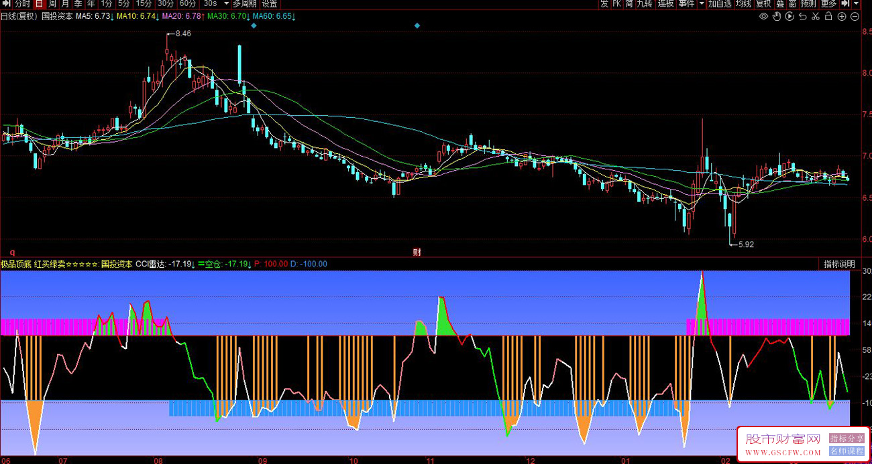Click the plus zoom-in icon
The width and height of the screenshot is (872, 464).
840,16
